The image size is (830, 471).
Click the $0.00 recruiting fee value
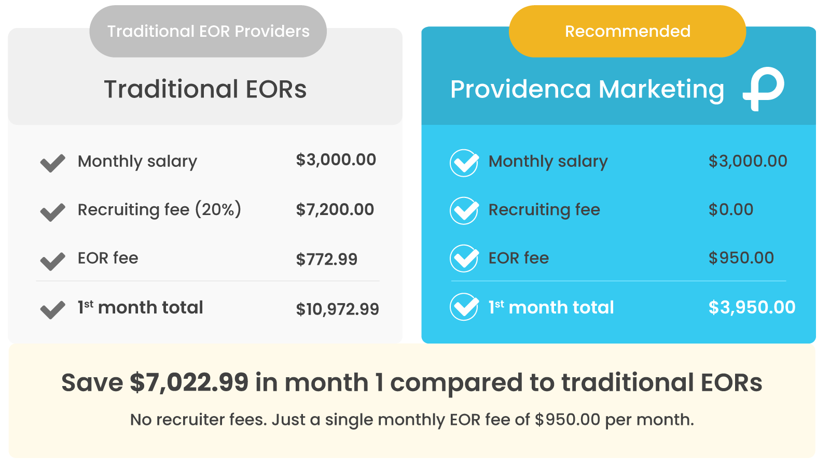(731, 210)
